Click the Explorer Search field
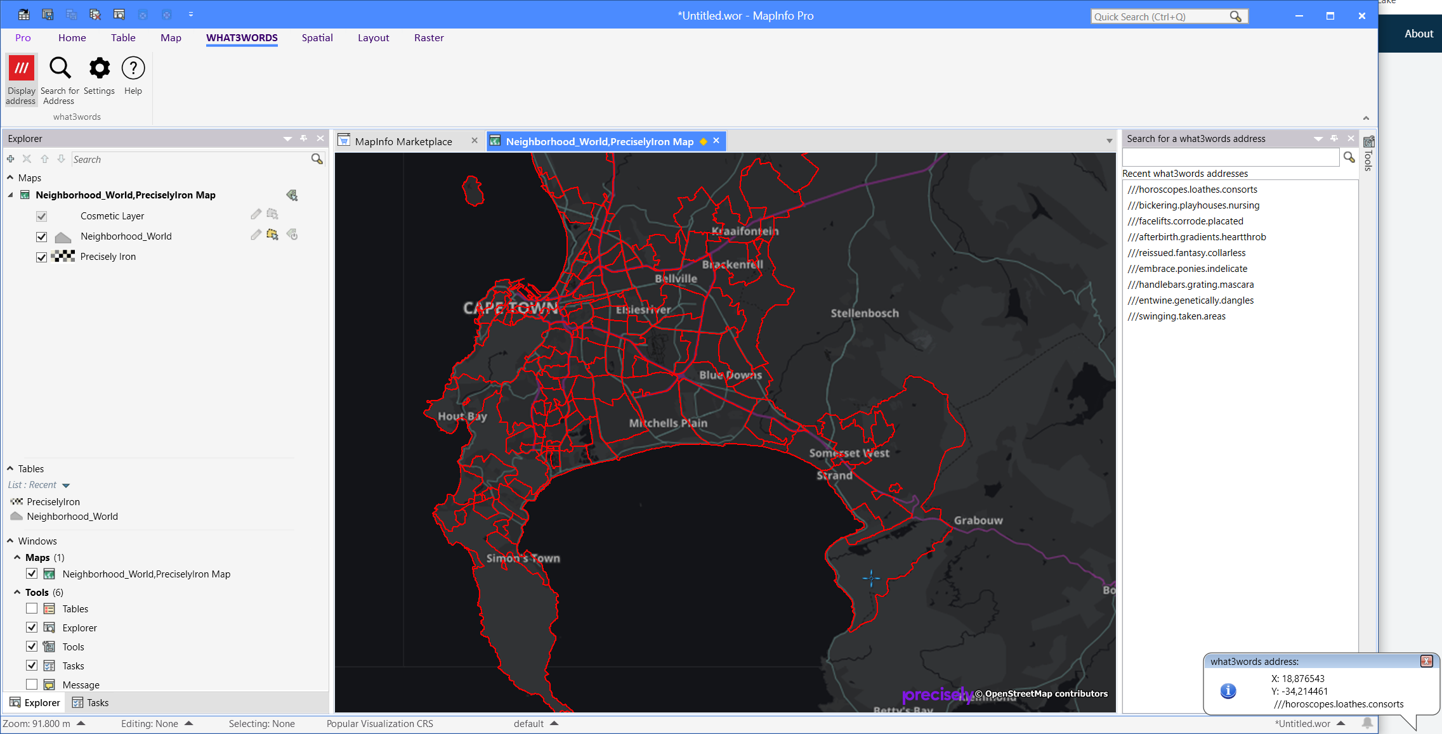Screen dimensions: 1442x734 (x=191, y=159)
